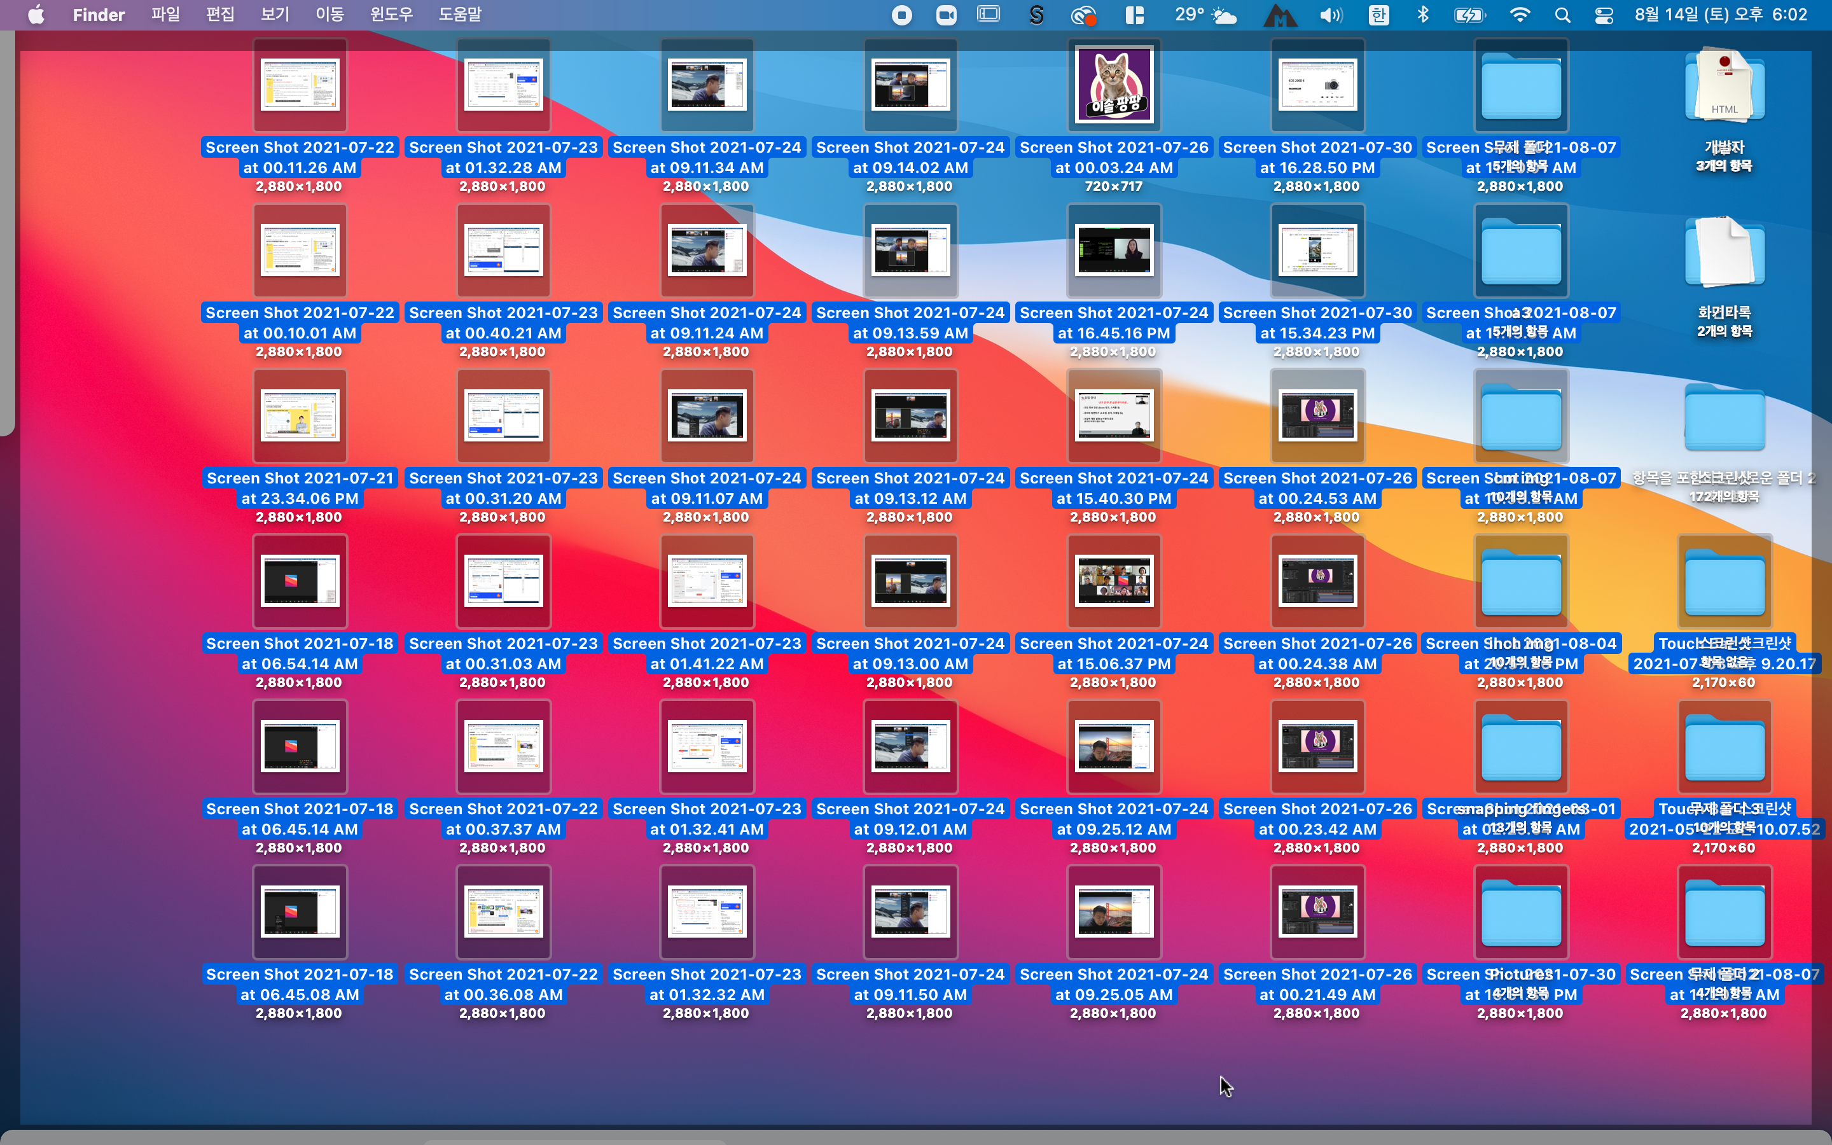The height and width of the screenshot is (1145, 1832).
Task: Select the 화컨타록 folder
Action: click(x=1724, y=251)
